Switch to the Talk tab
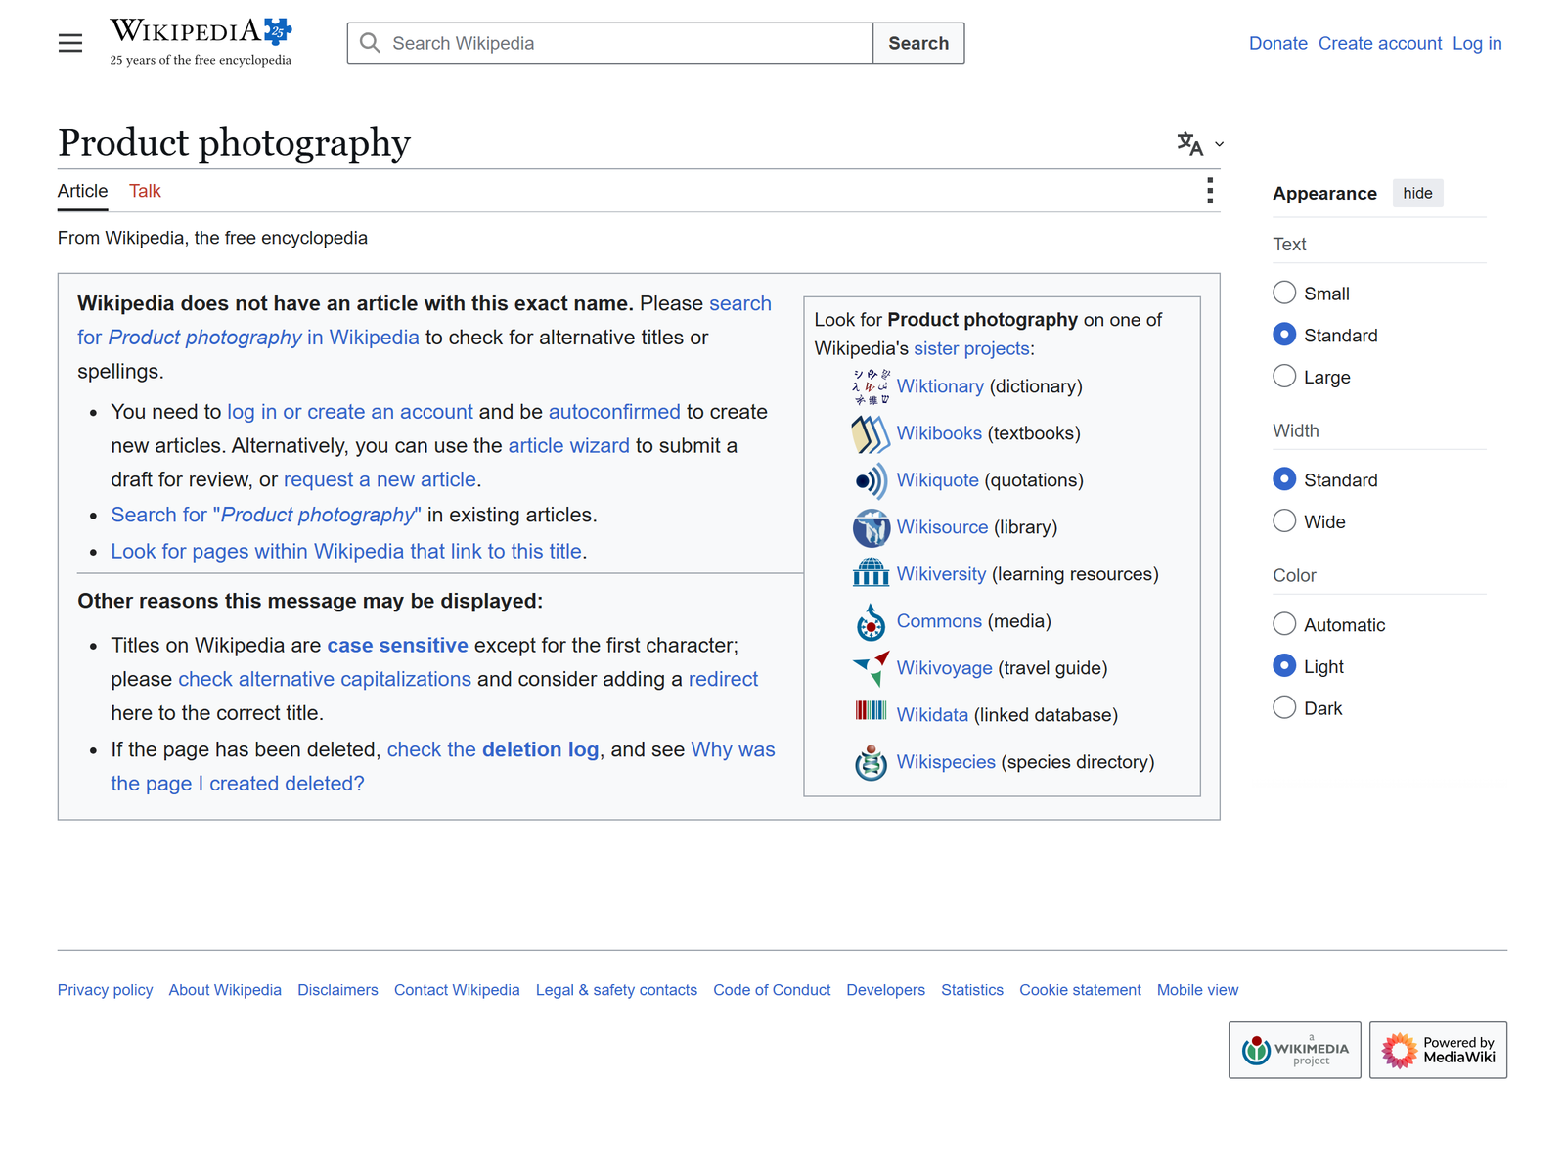 145,191
